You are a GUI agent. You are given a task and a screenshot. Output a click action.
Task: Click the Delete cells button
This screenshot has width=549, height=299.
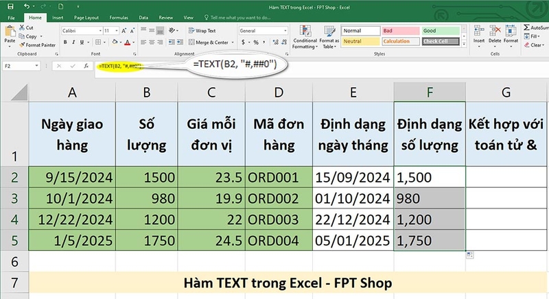point(495,34)
